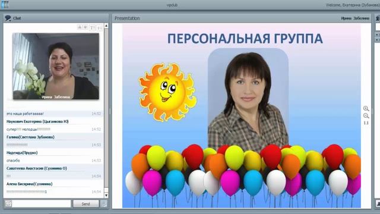This screenshot has width=380, height=214.
Task: Click the 14:54 timestamp of last message
Action: click(x=96, y=191)
